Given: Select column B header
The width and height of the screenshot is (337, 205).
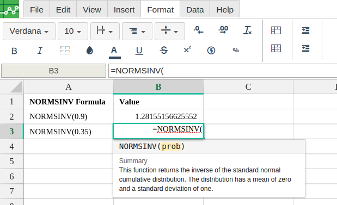Looking at the screenshot, I should point(158,87).
